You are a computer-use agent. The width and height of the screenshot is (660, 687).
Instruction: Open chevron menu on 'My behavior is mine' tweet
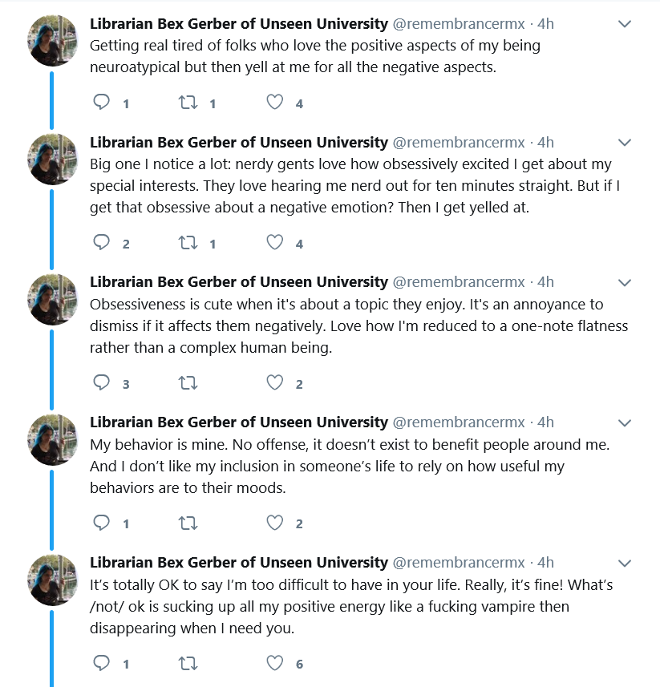[x=625, y=422]
